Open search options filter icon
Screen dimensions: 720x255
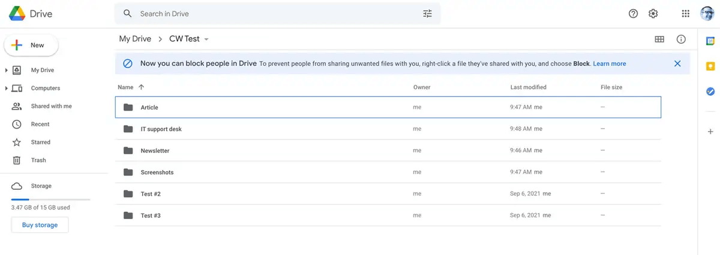[x=427, y=14]
